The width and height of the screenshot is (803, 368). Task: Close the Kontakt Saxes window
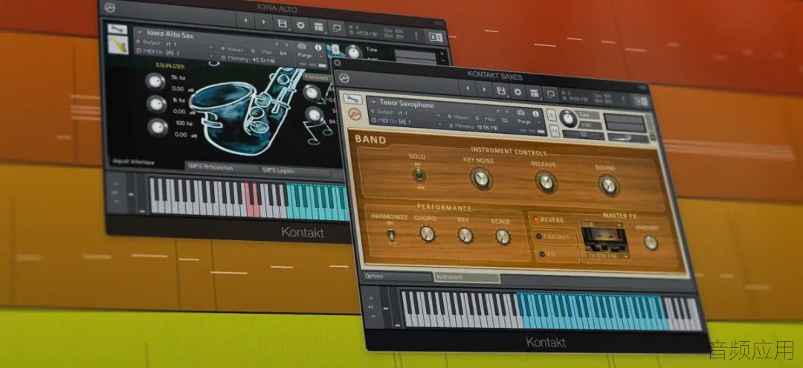pos(337,62)
